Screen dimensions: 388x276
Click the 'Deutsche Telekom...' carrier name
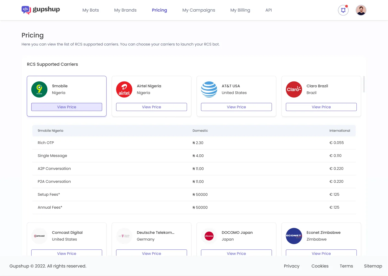pyautogui.click(x=155, y=232)
